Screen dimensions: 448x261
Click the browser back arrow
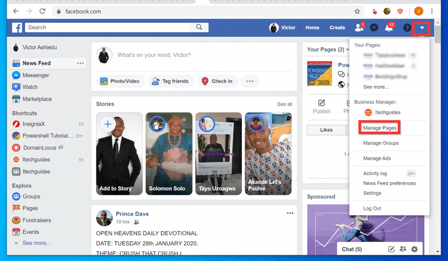click(x=16, y=11)
